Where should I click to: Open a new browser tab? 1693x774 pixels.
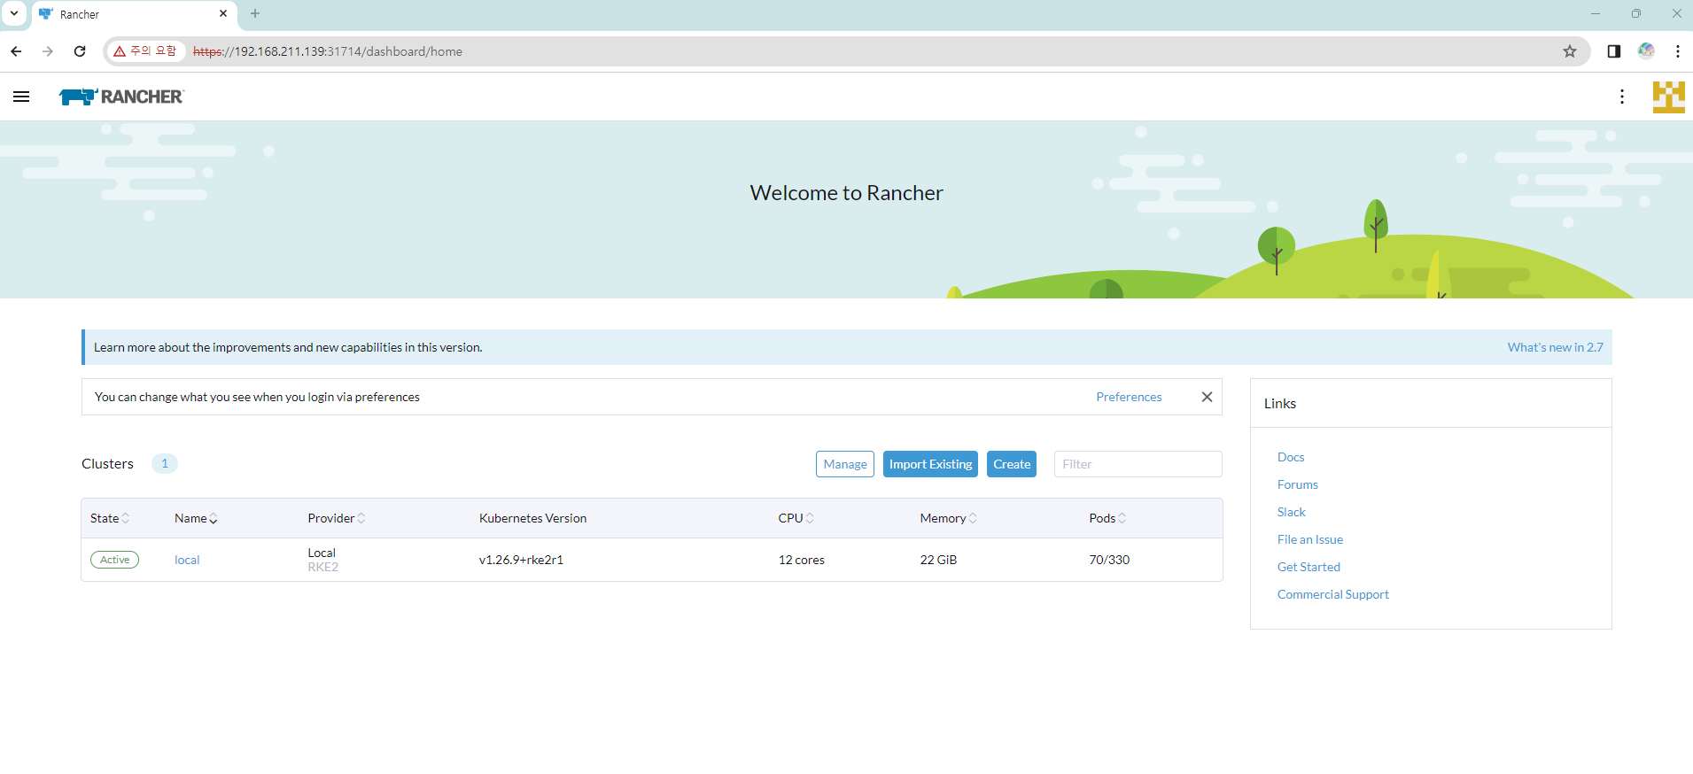tap(255, 13)
